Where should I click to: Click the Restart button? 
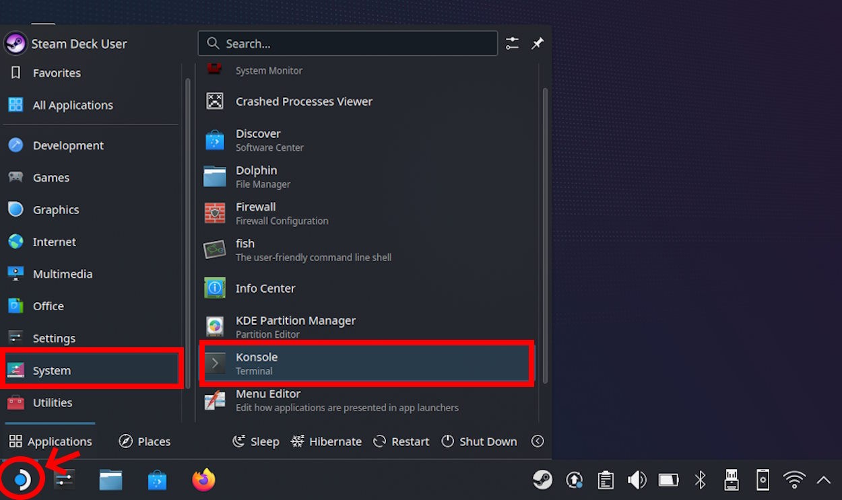[401, 441]
